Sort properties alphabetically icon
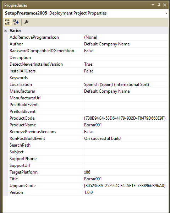 coord(16,22)
